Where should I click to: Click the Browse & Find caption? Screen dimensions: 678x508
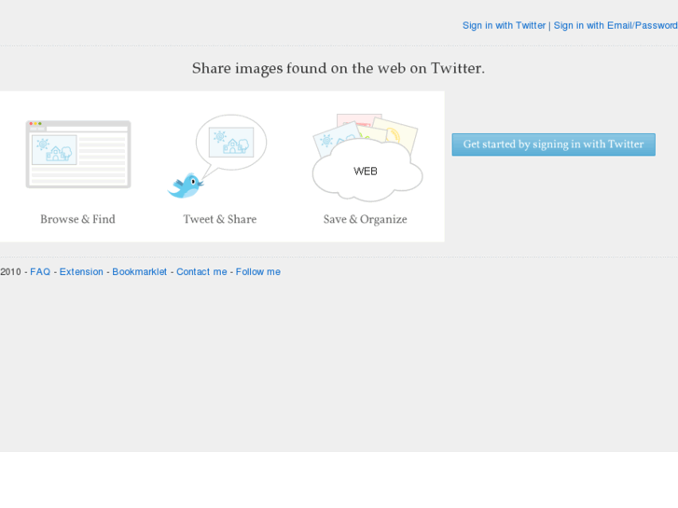tap(77, 219)
